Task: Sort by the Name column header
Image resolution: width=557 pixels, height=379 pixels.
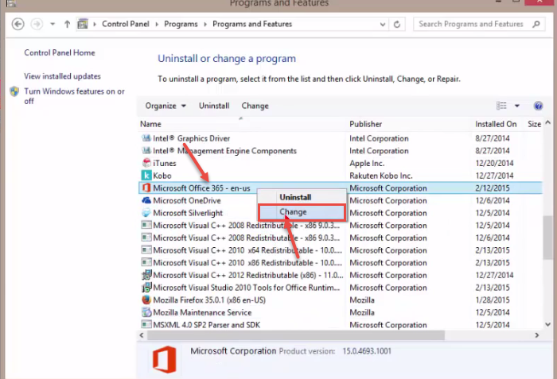Action: (x=150, y=124)
